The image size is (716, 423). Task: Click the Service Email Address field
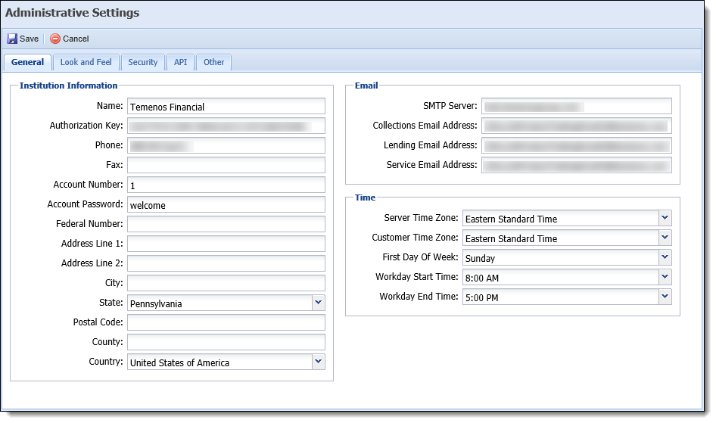(x=576, y=165)
